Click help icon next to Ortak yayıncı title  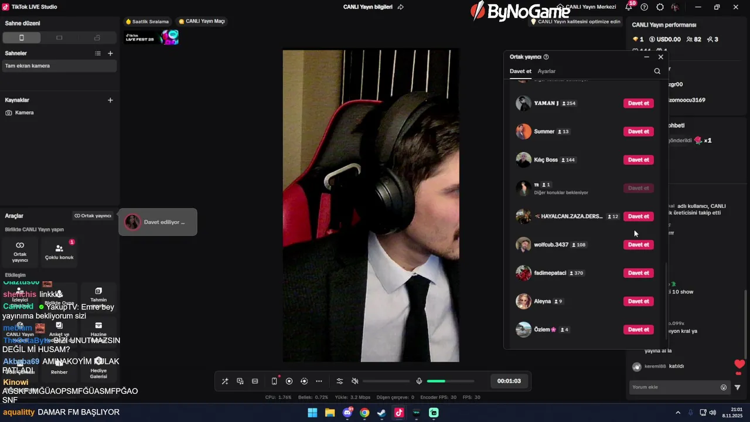point(546,57)
